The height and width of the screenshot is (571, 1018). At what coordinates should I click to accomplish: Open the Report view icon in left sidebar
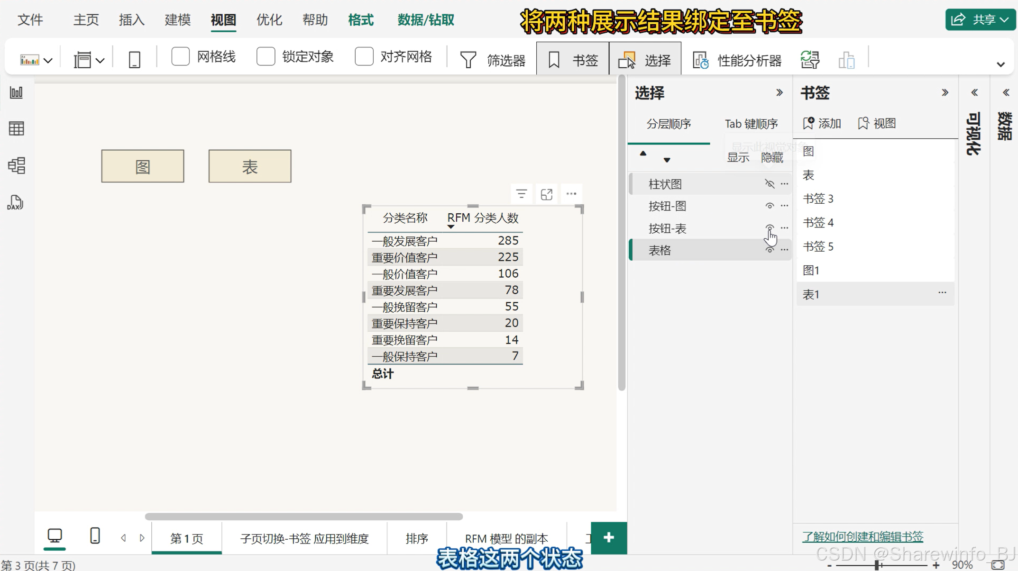(16, 92)
